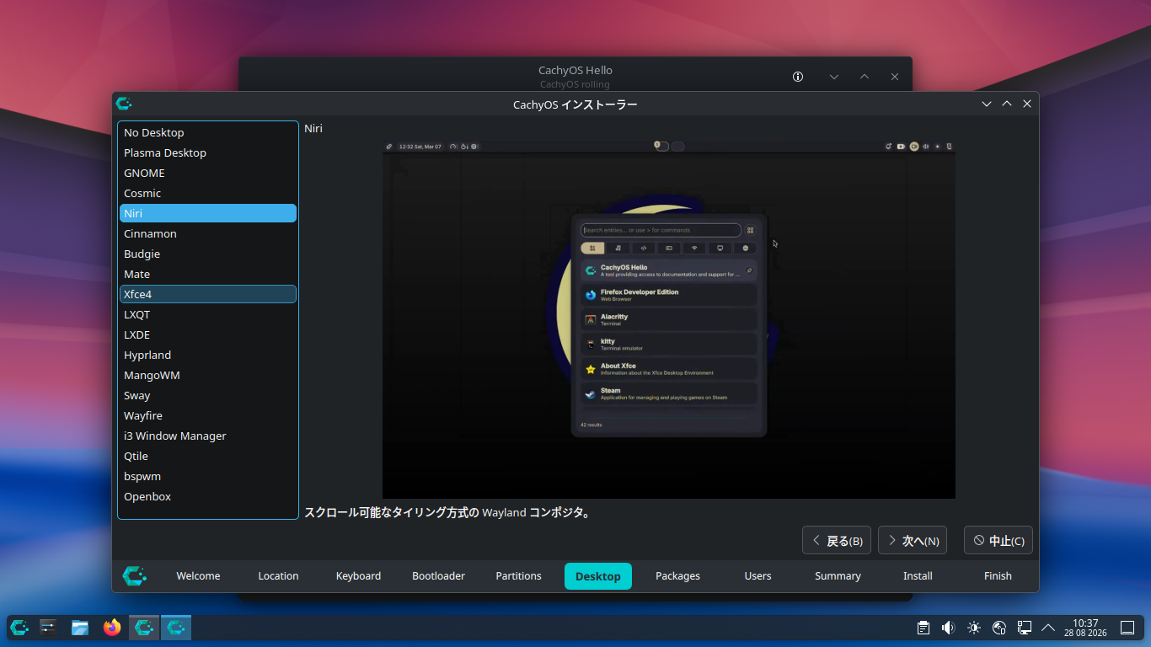Open the clock showing 10:37
The height and width of the screenshot is (647, 1151).
pos(1085,627)
